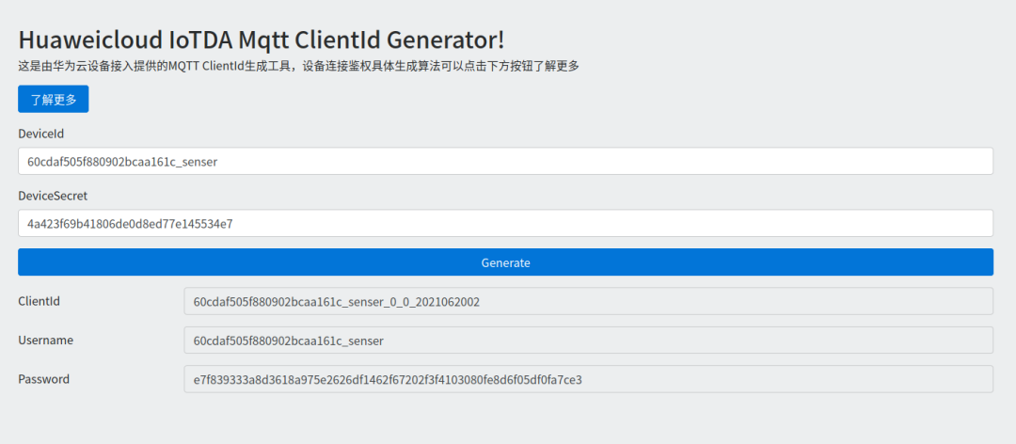Click the 了解更多 button
Viewport: 1016px width, 444px height.
(x=53, y=99)
